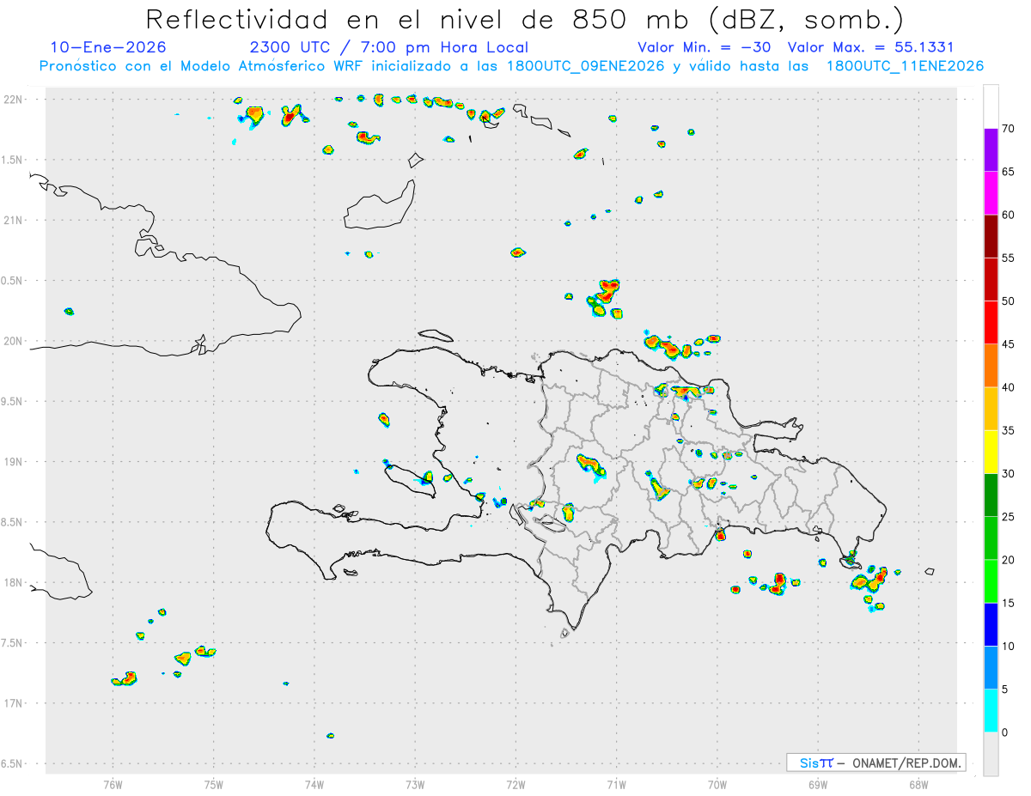Click the longitude axis label "74W"
This screenshot has height=796, width=1031.
pos(314,784)
